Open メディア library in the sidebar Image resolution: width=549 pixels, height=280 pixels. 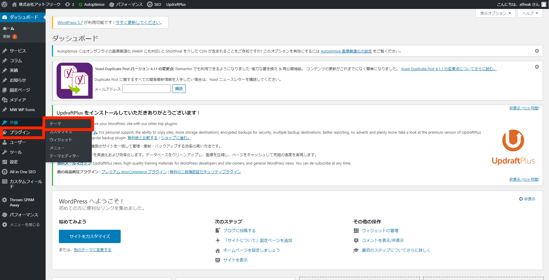tap(23, 100)
